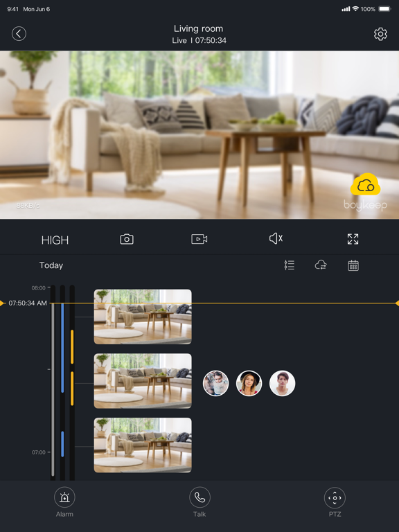Click the Live 07:50:34 status text
The height and width of the screenshot is (532, 399).
point(199,40)
